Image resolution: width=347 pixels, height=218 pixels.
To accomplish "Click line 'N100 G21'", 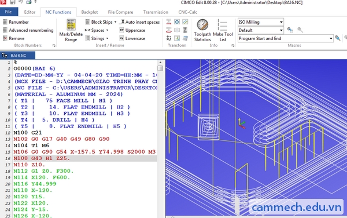I will [27, 133].
